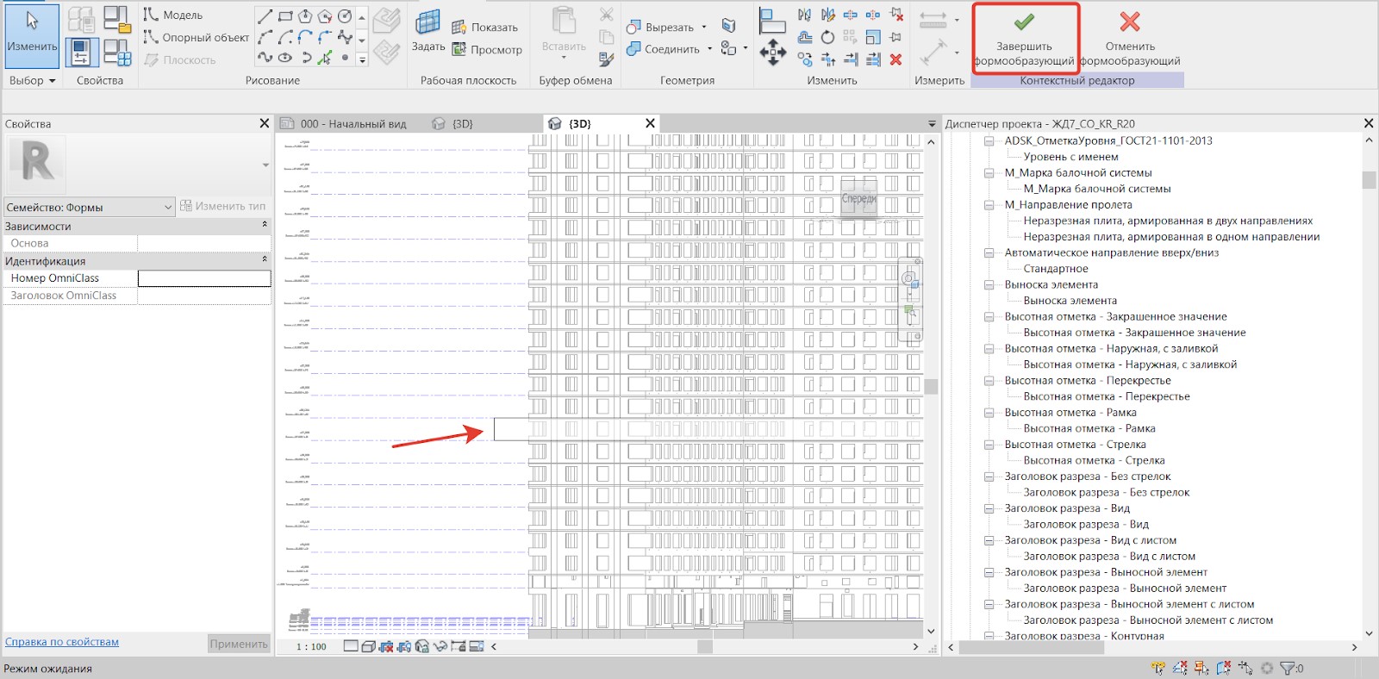Image resolution: width=1379 pixels, height=679 pixels.
Task: Collapse M_Марка балочной системы node
Action: 989,172
